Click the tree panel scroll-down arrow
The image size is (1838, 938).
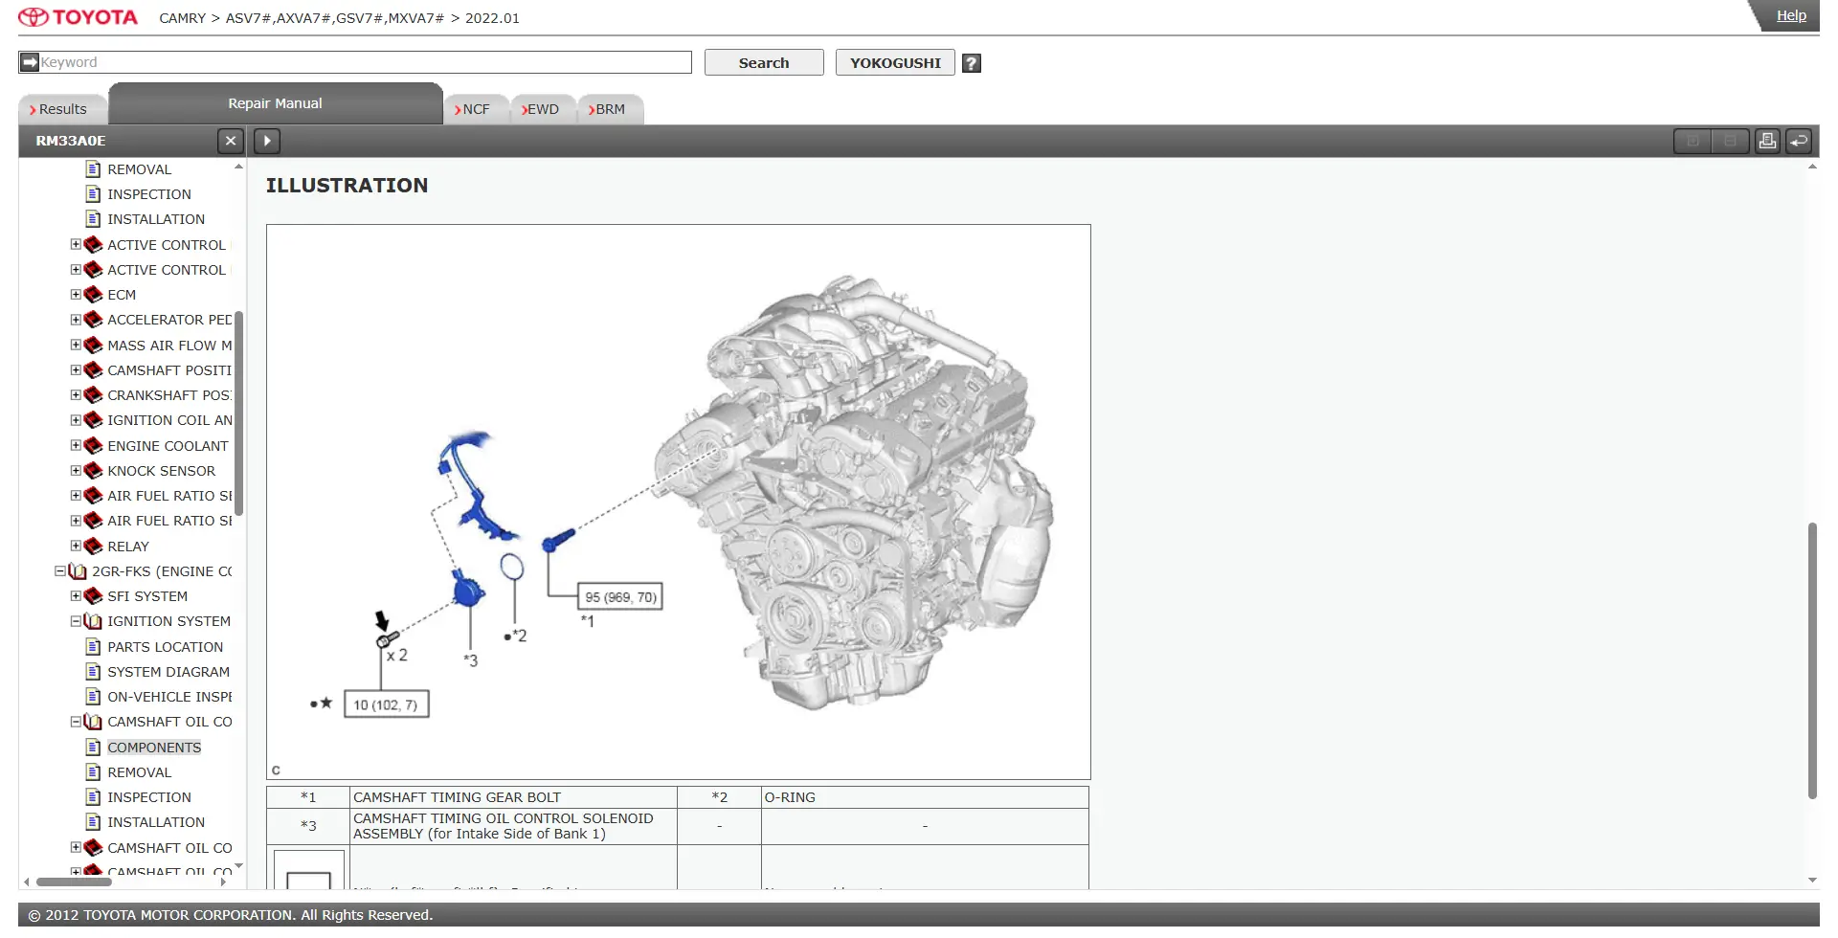point(238,866)
